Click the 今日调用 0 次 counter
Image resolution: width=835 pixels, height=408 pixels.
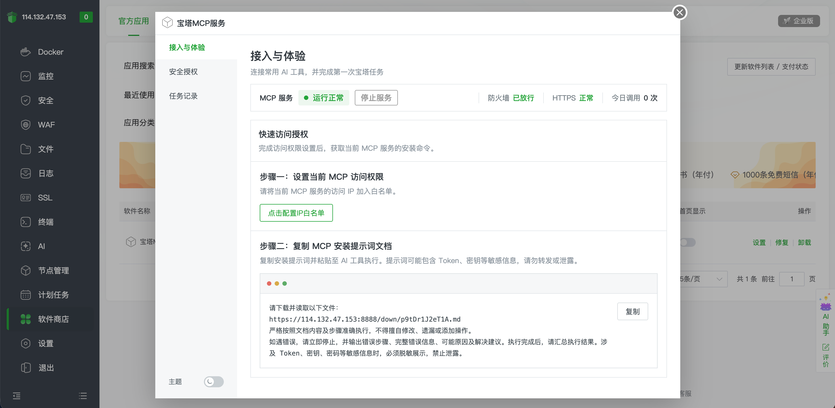tap(634, 98)
